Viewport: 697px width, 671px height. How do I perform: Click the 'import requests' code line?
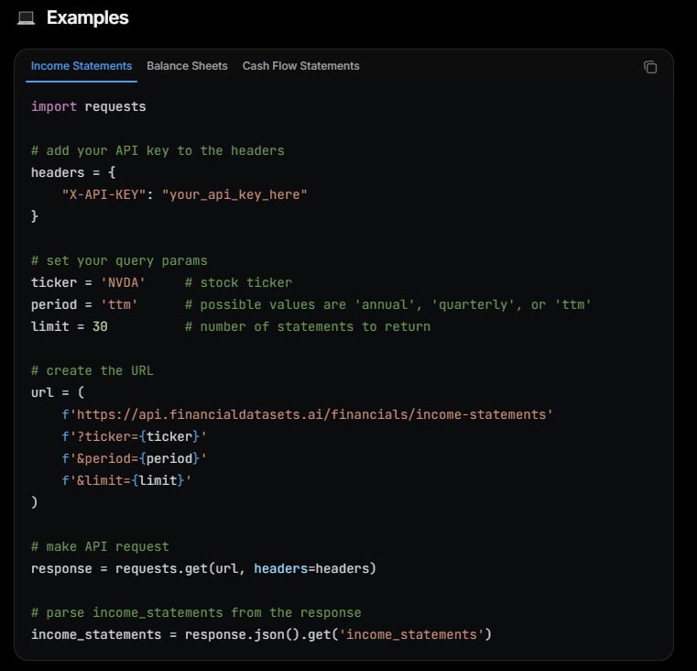[x=88, y=106]
